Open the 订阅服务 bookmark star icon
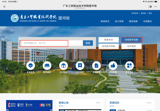 click(x=80, y=66)
